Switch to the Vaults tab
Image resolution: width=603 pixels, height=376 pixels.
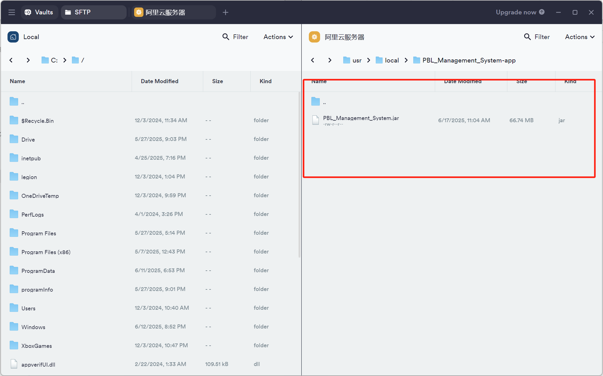coord(39,12)
